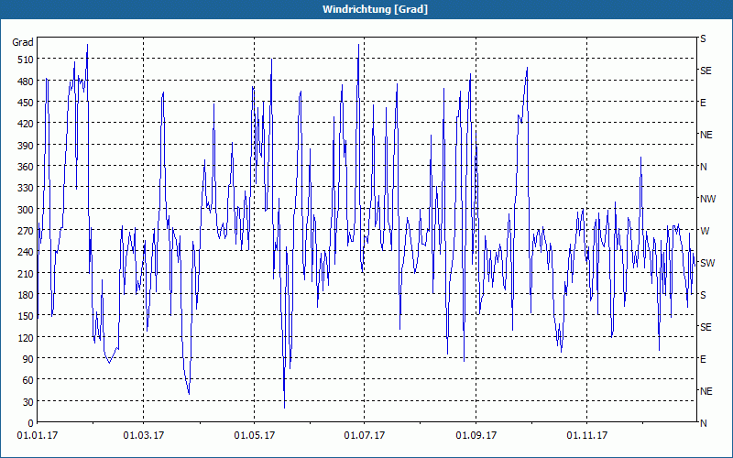Click the 180 y-axis value
The image size is (733, 458).
tap(26, 295)
